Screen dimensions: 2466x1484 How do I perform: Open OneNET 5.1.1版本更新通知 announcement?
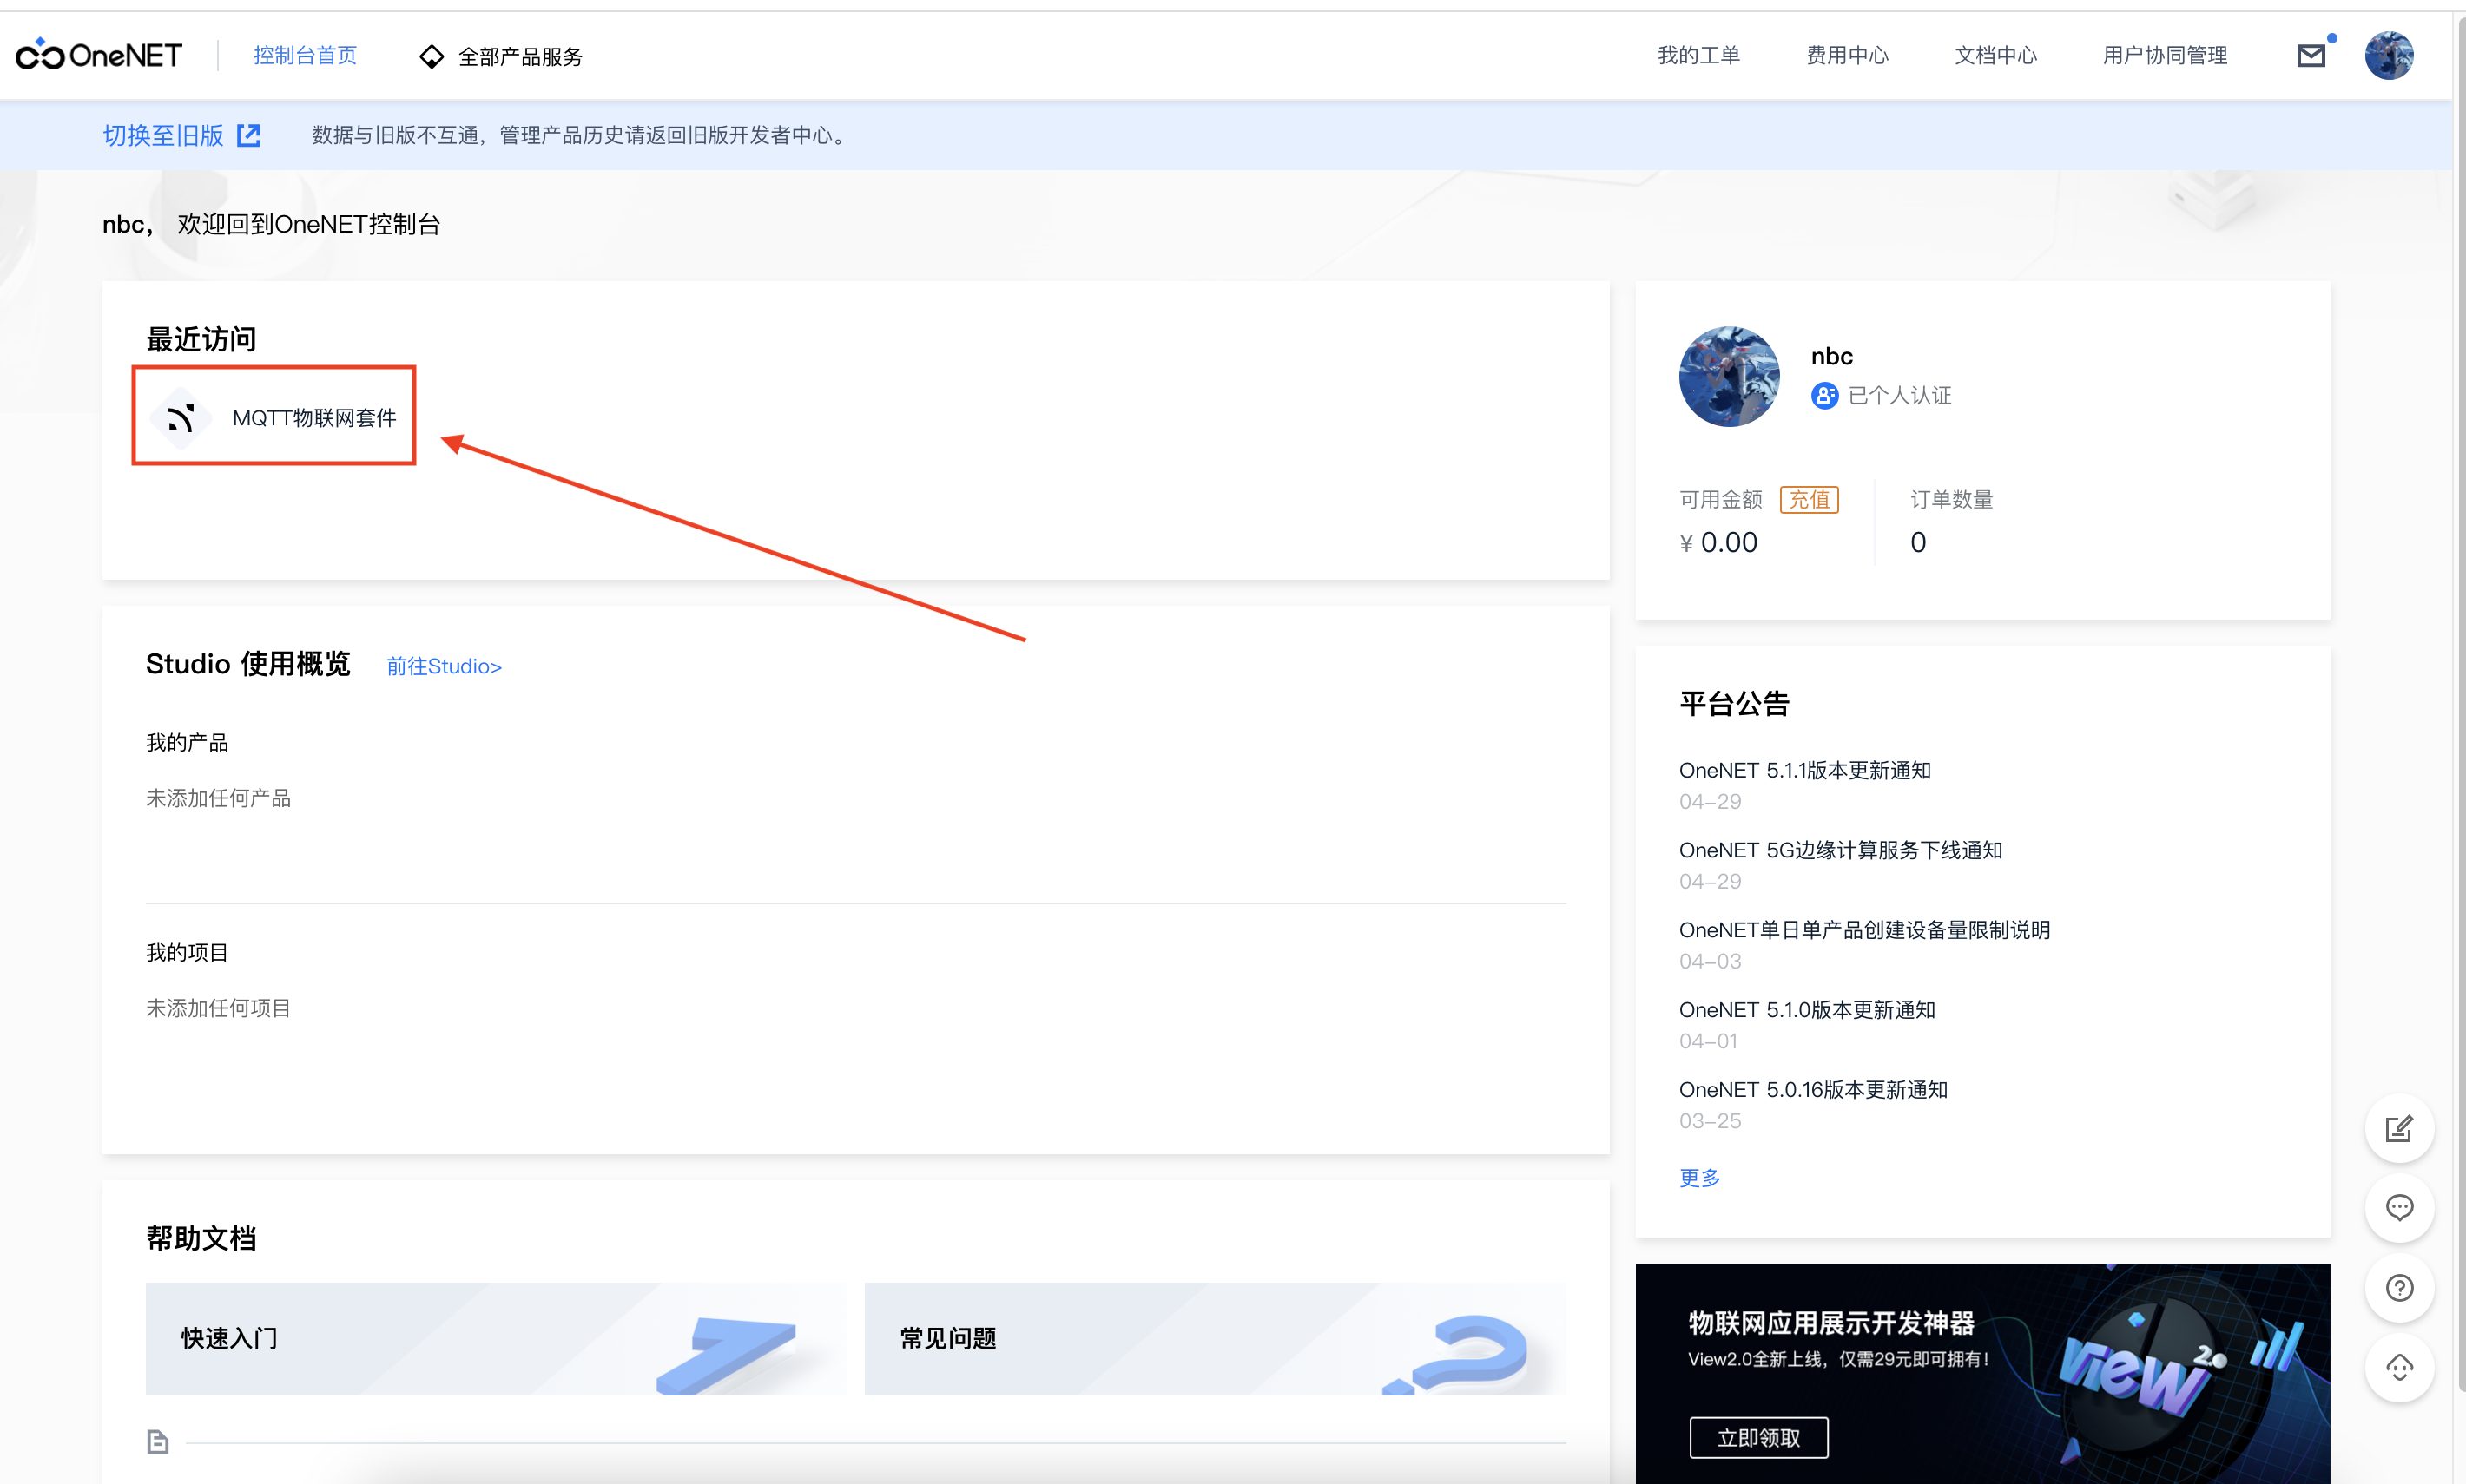[x=1804, y=770]
